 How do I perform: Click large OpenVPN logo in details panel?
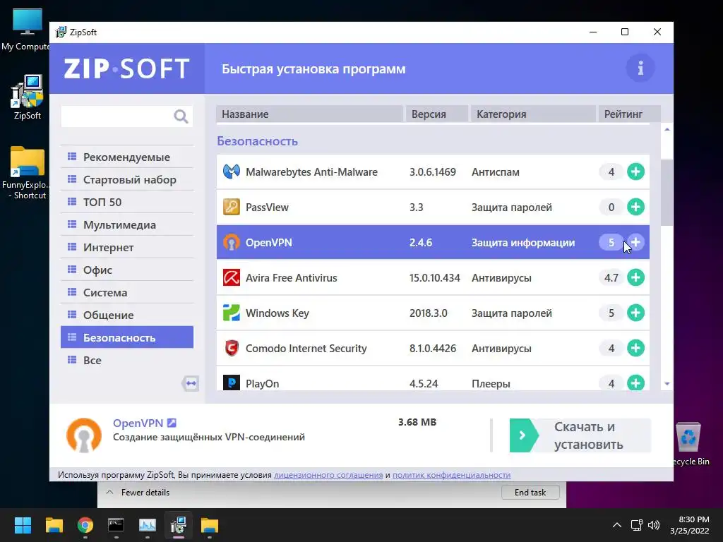pyautogui.click(x=84, y=435)
